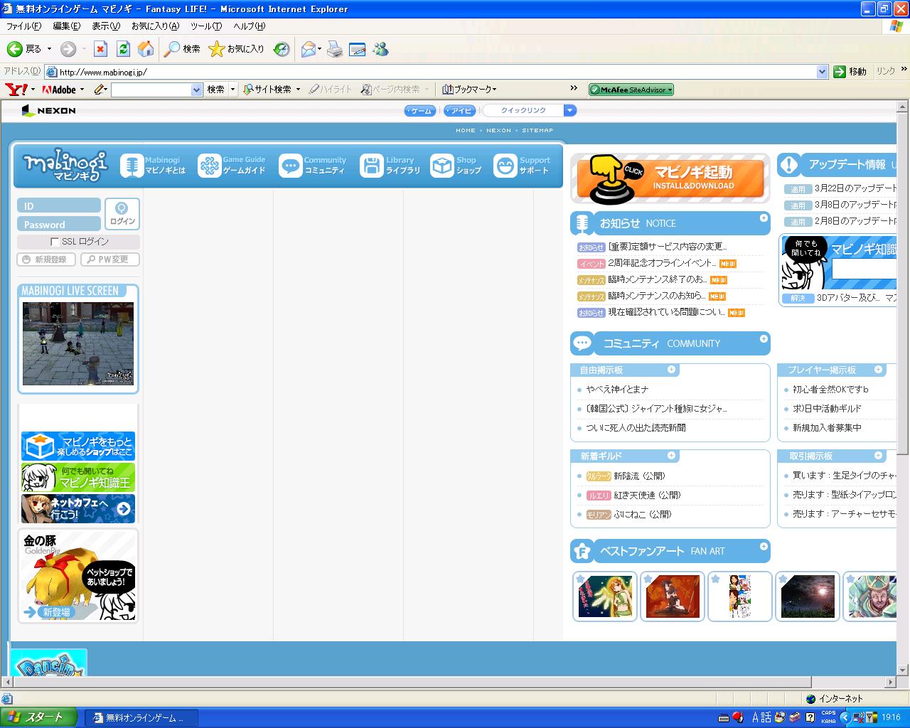910x728 pixels.
Task: Print the page with printer icon
Action: (x=335, y=49)
